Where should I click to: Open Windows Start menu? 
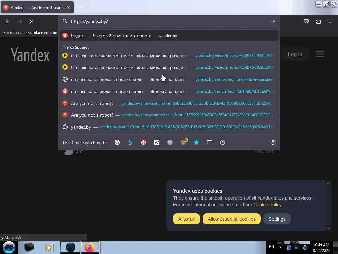9,247
